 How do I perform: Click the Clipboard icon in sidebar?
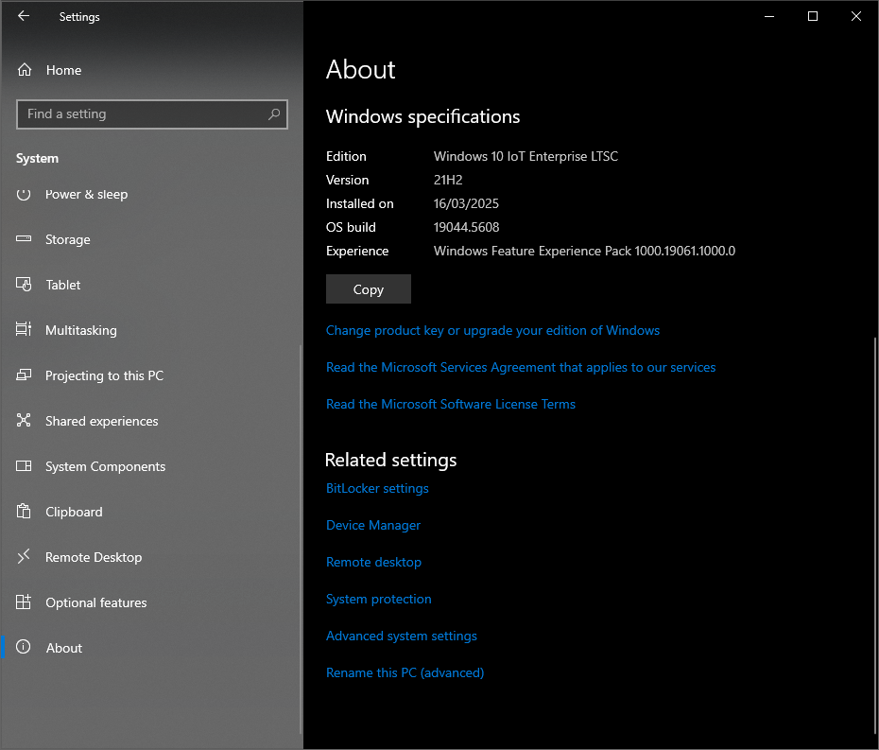pos(25,512)
